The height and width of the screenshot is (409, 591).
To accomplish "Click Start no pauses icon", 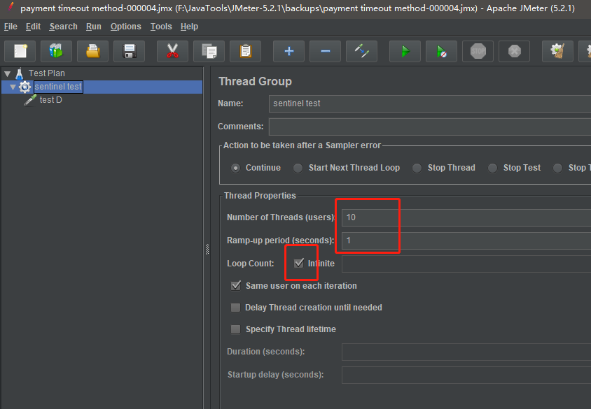I will 442,51.
